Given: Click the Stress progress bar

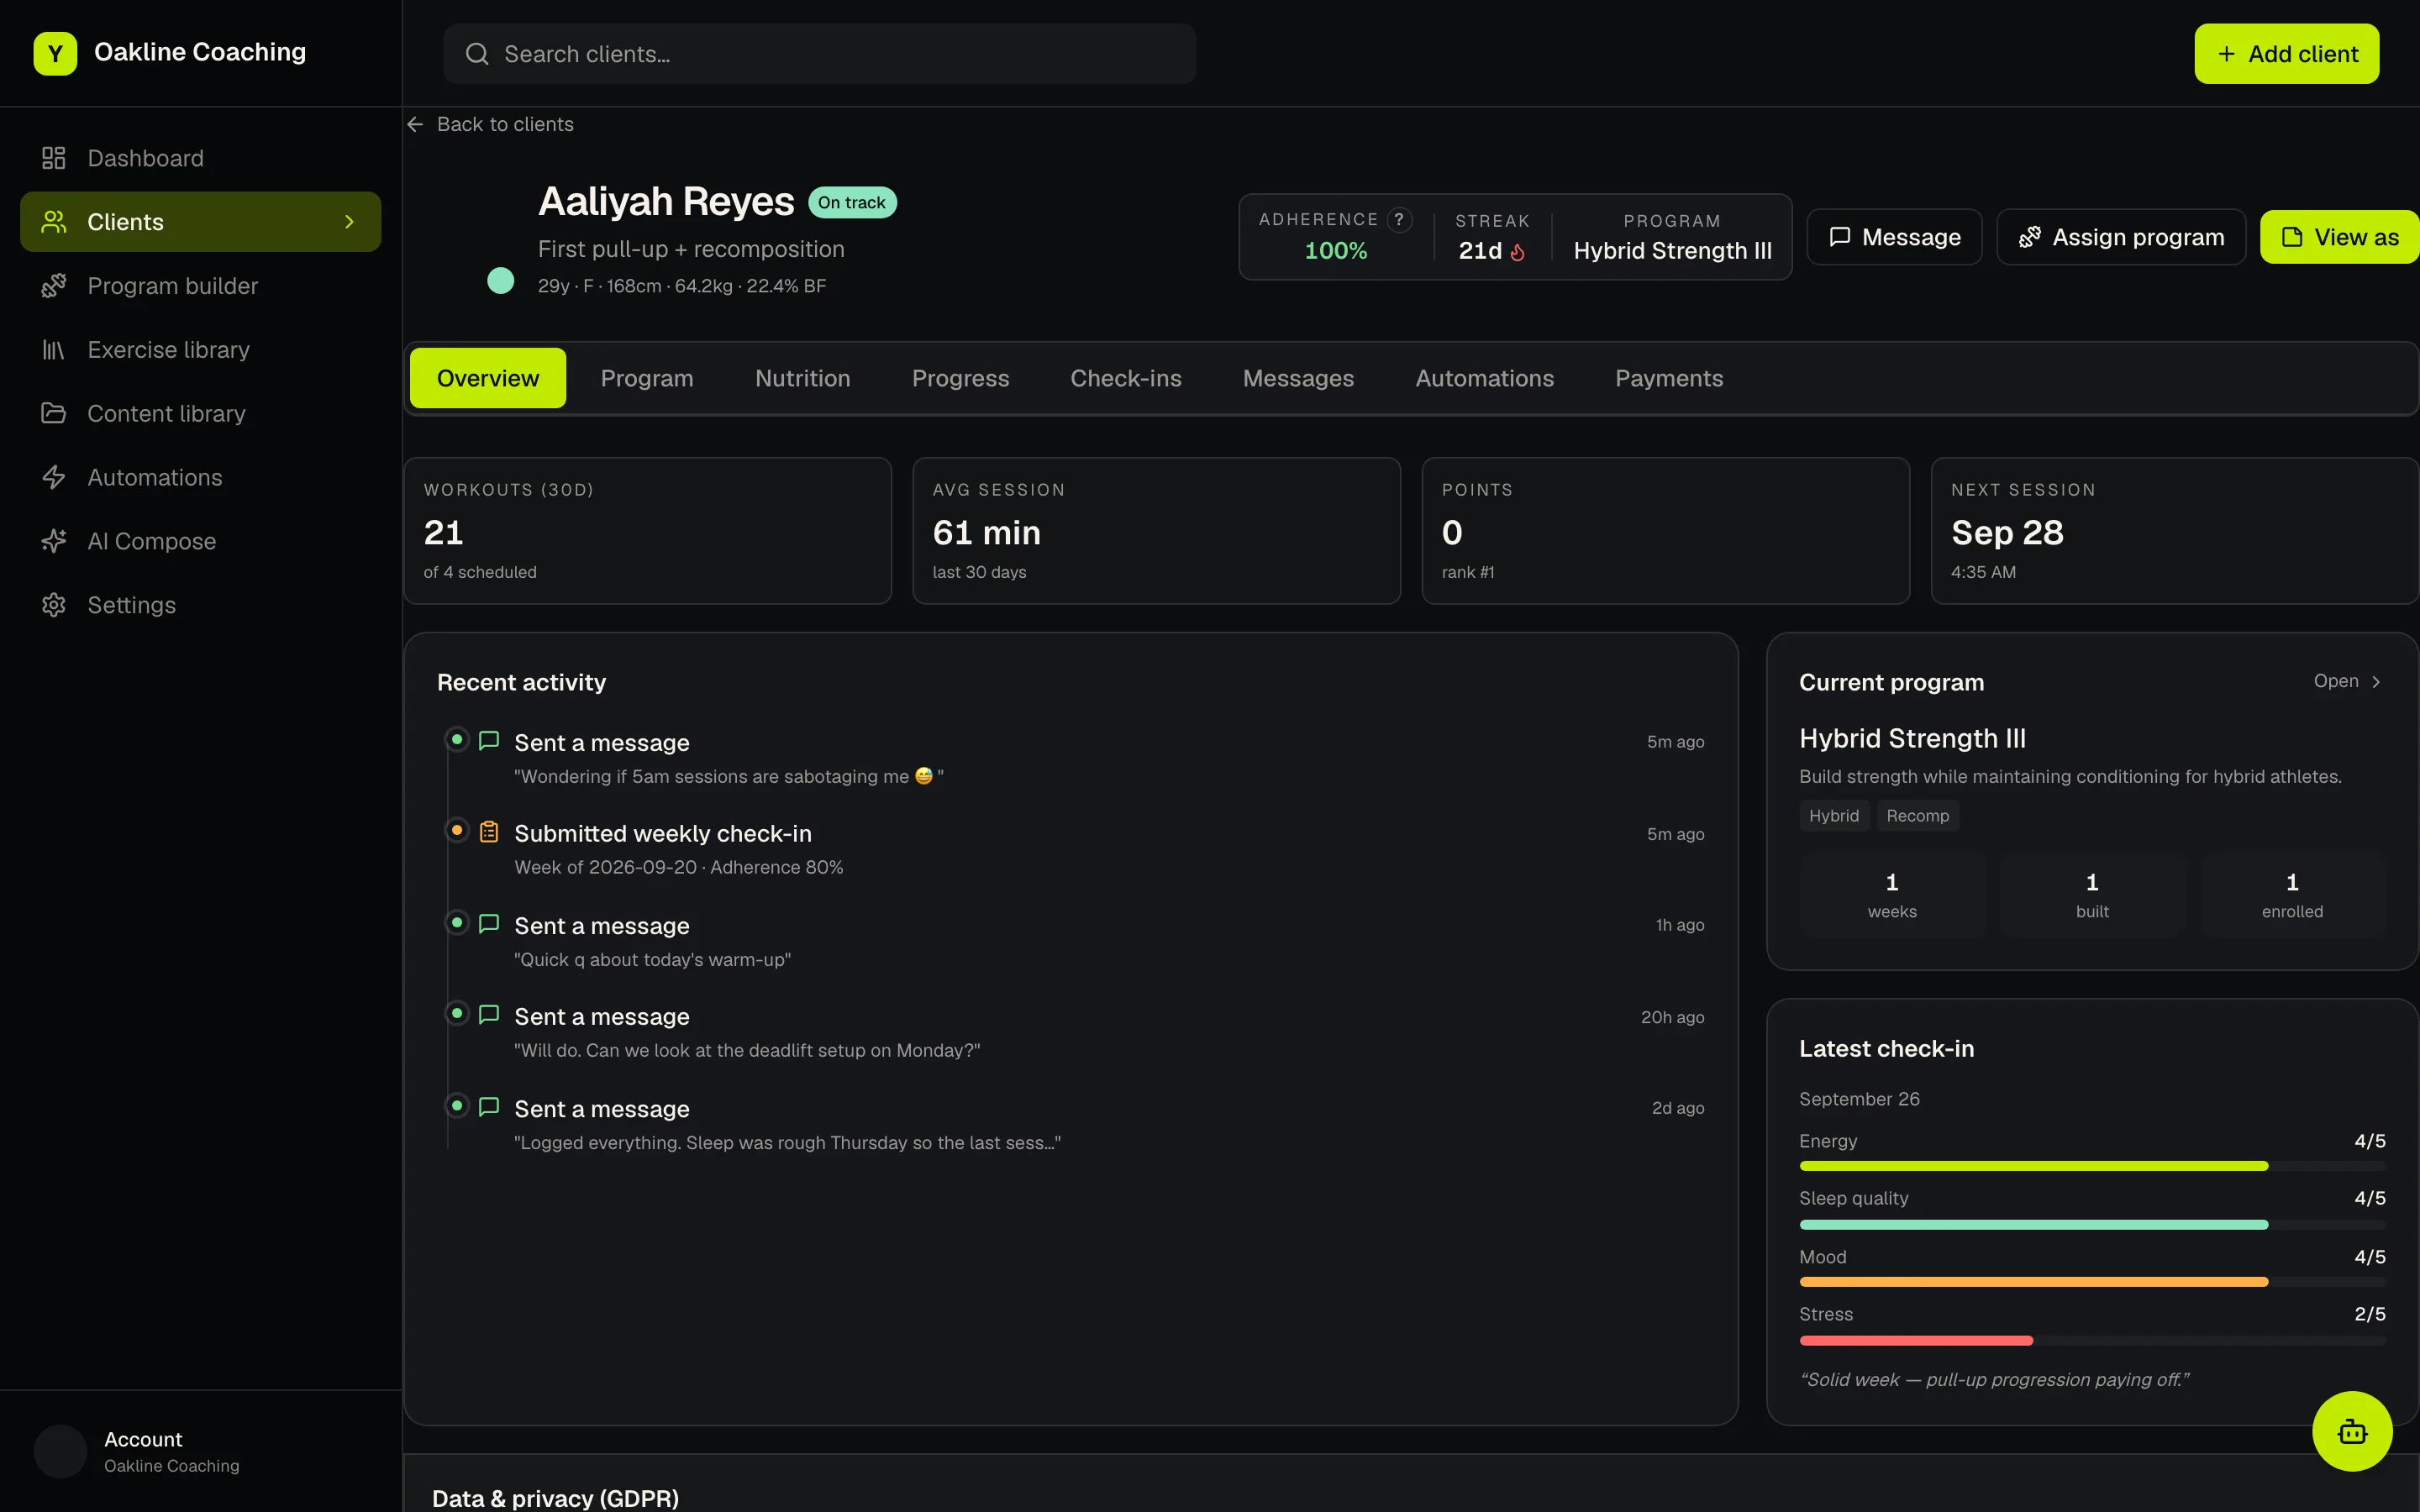Looking at the screenshot, I should [2092, 1340].
